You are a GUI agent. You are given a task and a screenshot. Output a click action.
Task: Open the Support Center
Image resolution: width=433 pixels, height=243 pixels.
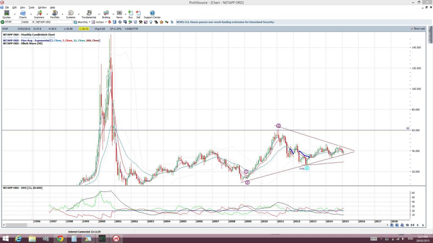[x=152, y=14]
